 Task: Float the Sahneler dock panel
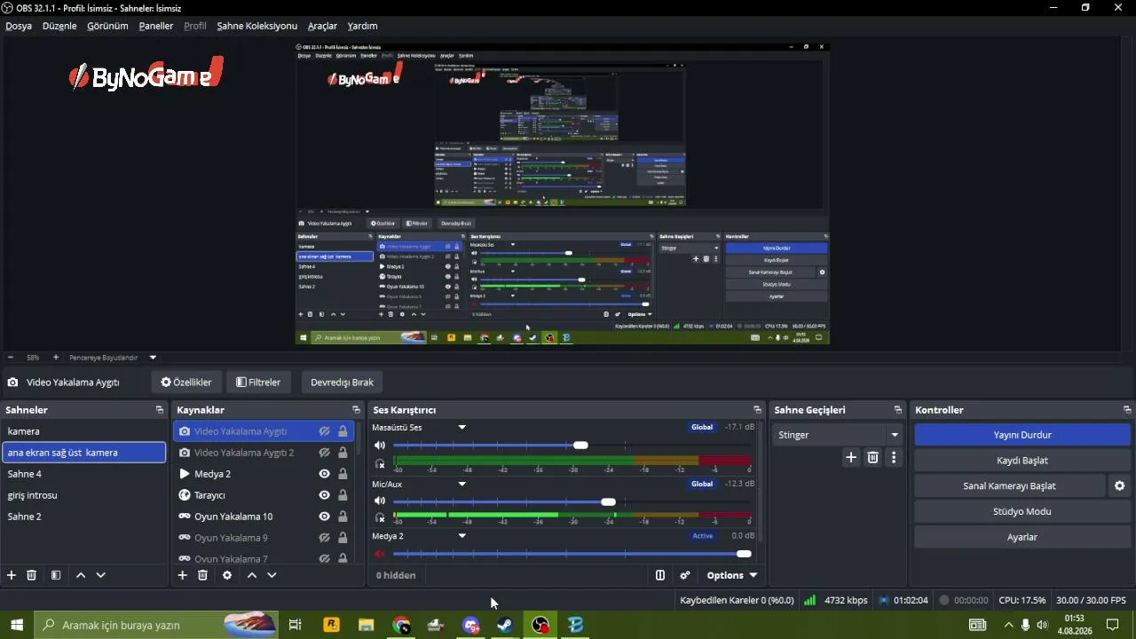point(160,410)
